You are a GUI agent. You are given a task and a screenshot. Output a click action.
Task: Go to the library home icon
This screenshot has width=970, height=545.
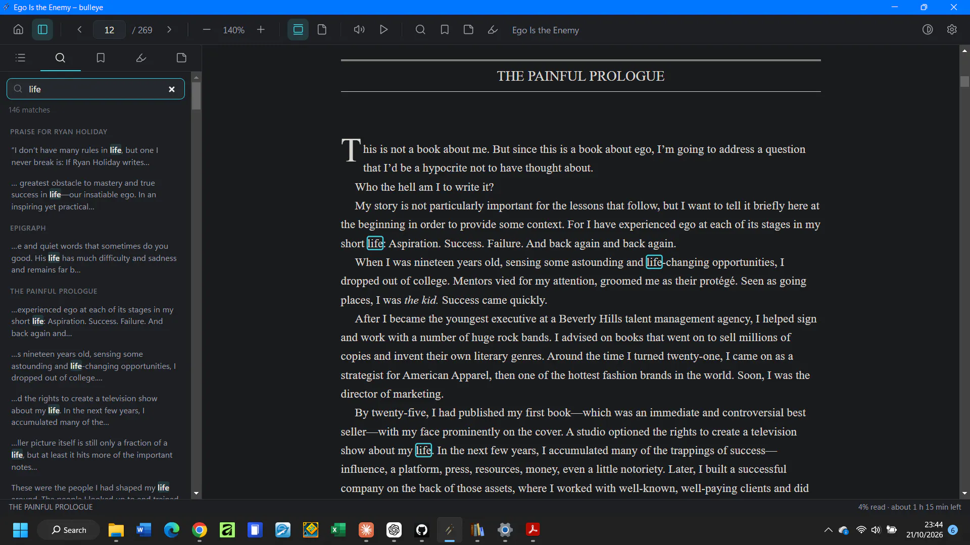(18, 30)
